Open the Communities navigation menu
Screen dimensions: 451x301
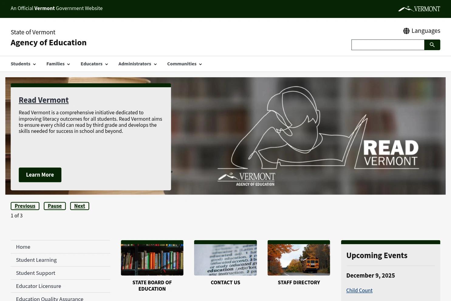tap(182, 64)
